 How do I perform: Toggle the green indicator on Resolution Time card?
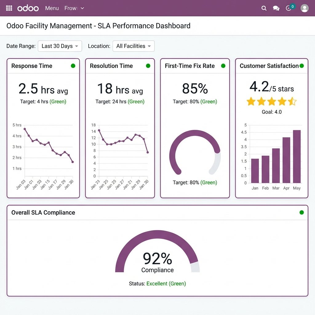(148, 66)
